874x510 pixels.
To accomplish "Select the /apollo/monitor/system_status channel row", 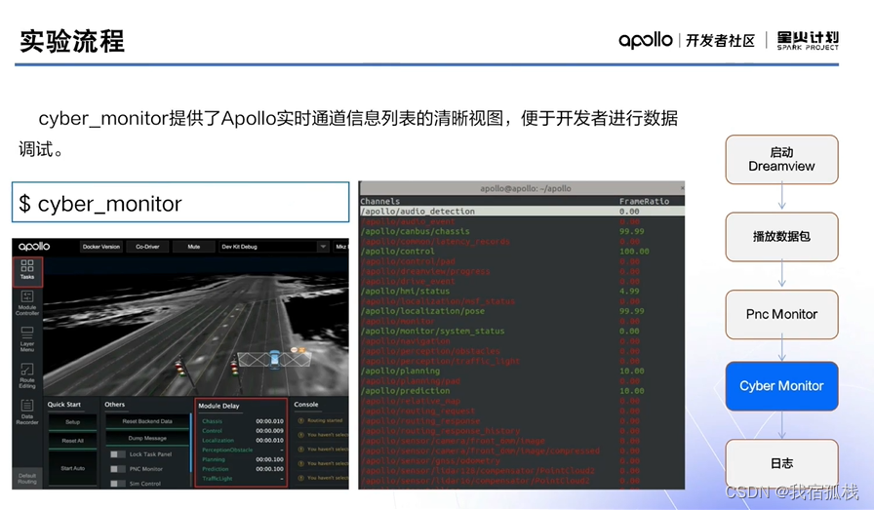I will [522, 332].
